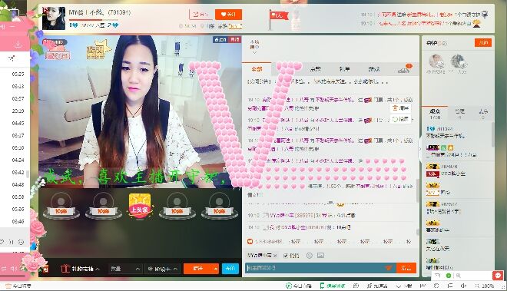
Task: Toggle the checkbox above the chat input
Action: tap(286, 256)
